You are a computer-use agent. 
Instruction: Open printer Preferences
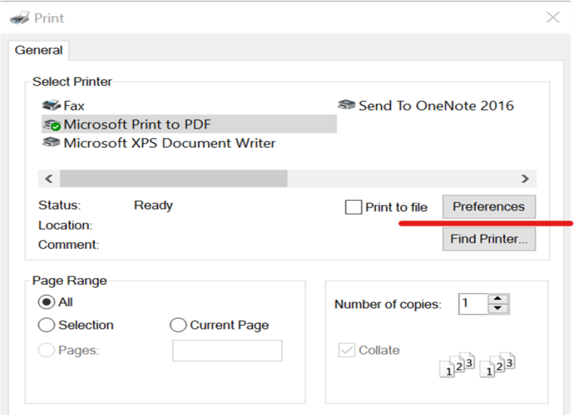[489, 207]
